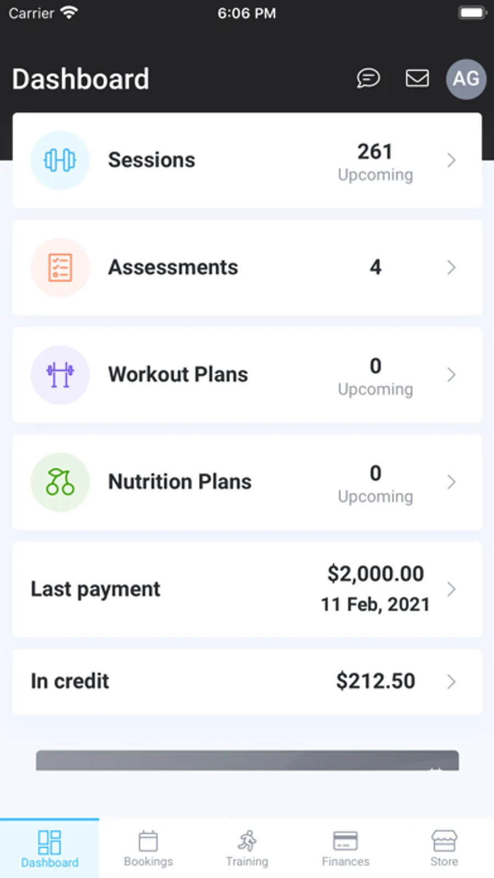View the $2,000.00 last payment amount

point(375,574)
